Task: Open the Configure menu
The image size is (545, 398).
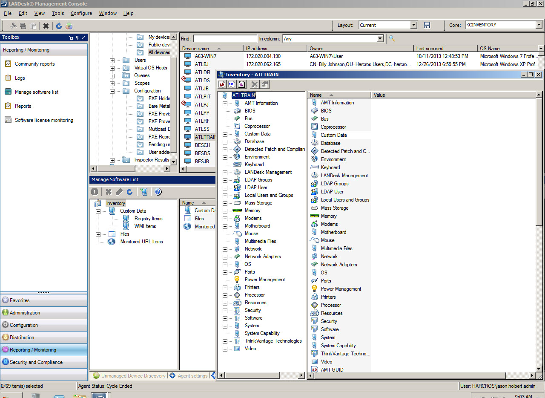Action: coord(81,13)
